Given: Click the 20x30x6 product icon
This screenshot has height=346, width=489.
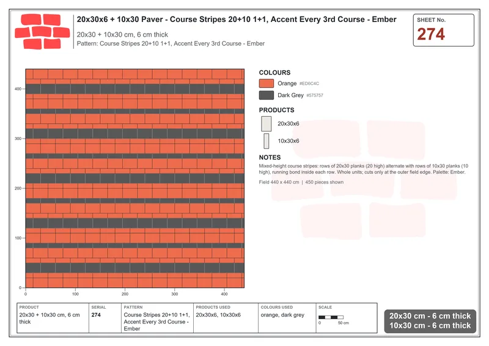Looking at the screenshot, I should 267,123.
